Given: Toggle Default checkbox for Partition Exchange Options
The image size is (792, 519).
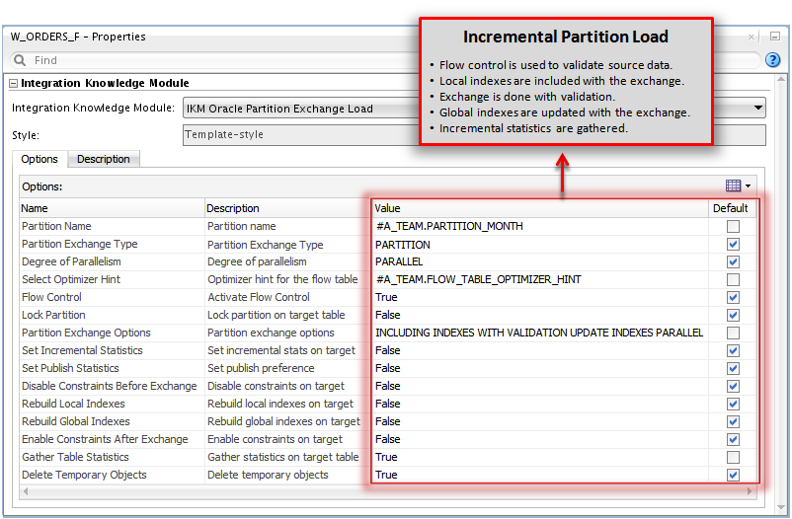Looking at the screenshot, I should (x=733, y=333).
